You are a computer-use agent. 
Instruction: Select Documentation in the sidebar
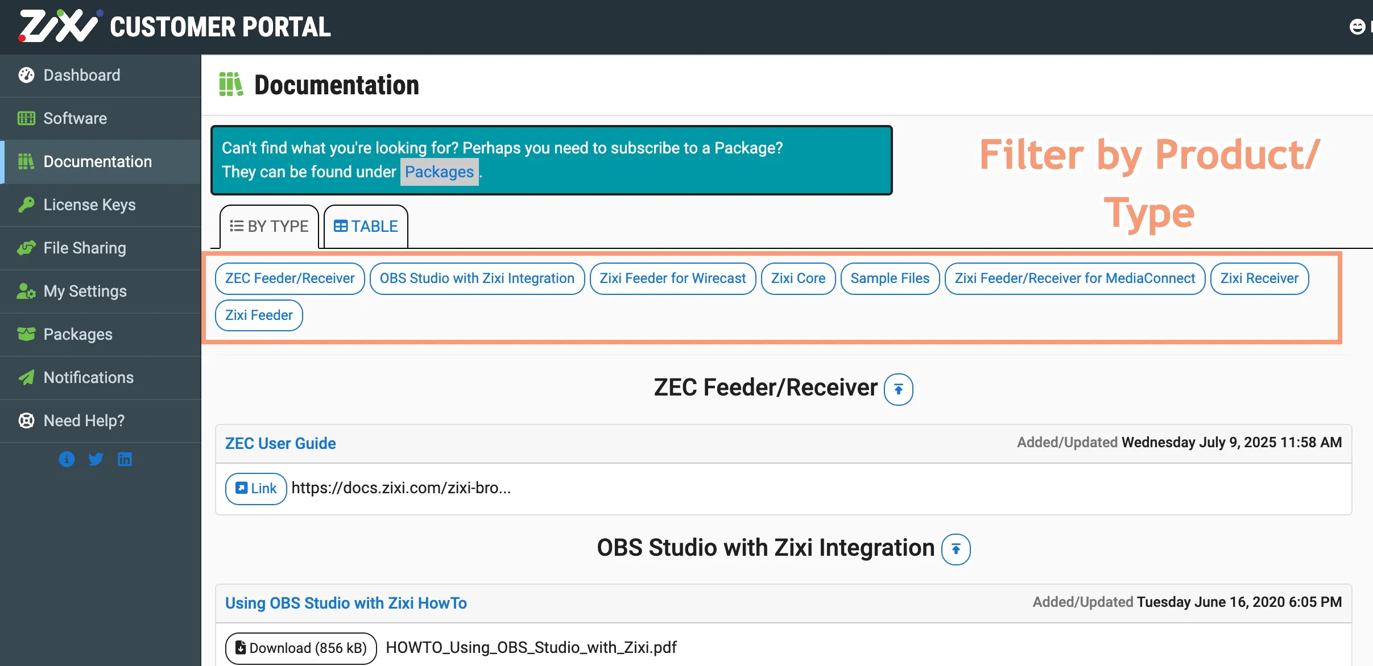coord(101,162)
